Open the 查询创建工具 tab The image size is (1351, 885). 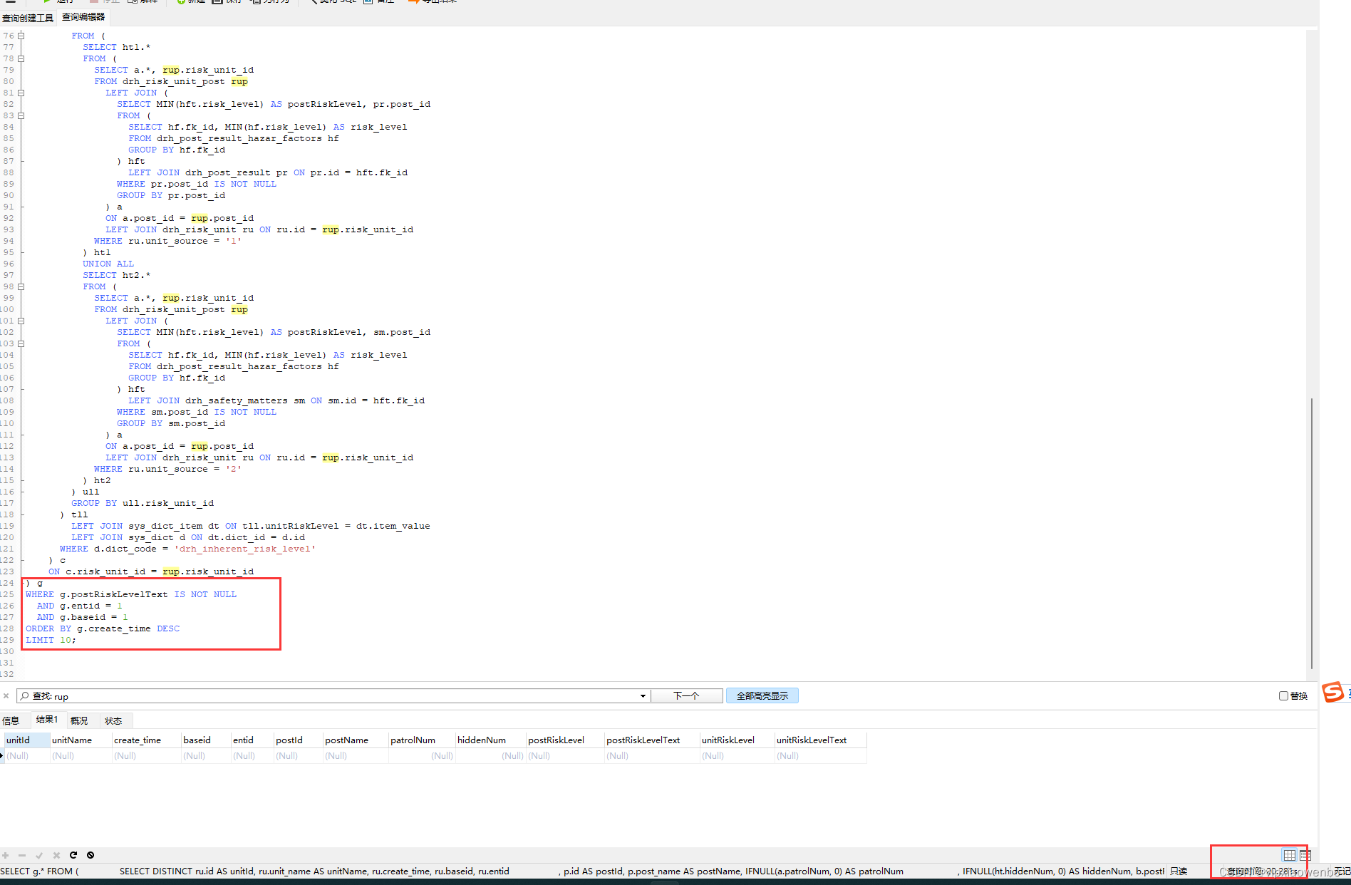[x=28, y=18]
